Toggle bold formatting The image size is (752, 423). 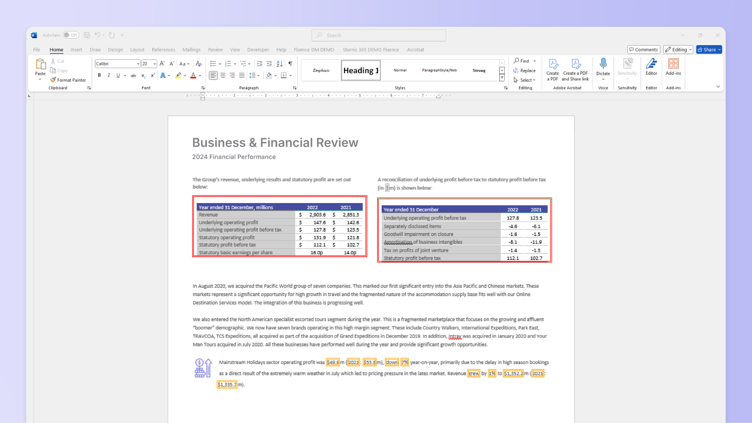tap(99, 75)
